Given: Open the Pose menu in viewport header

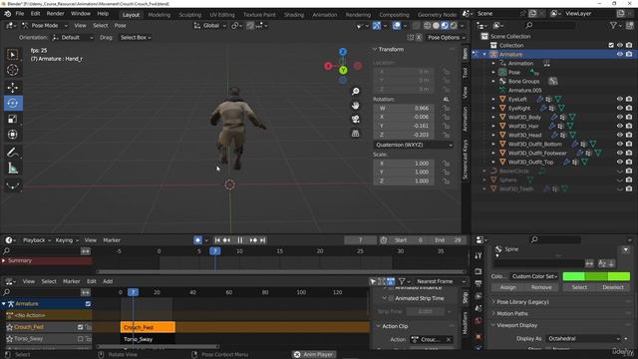Looking at the screenshot, I should pos(120,26).
